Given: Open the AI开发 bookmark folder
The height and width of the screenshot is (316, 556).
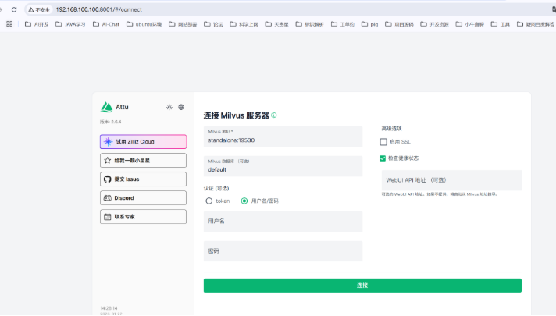Looking at the screenshot, I should tap(38, 24).
